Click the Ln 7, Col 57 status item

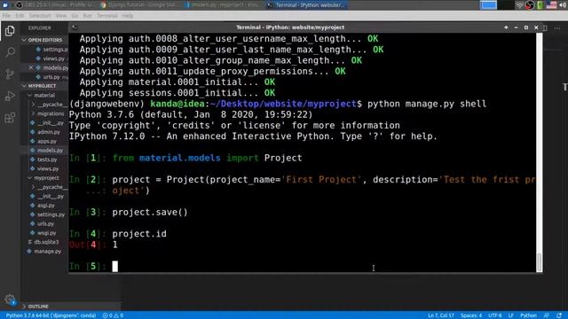(441, 315)
